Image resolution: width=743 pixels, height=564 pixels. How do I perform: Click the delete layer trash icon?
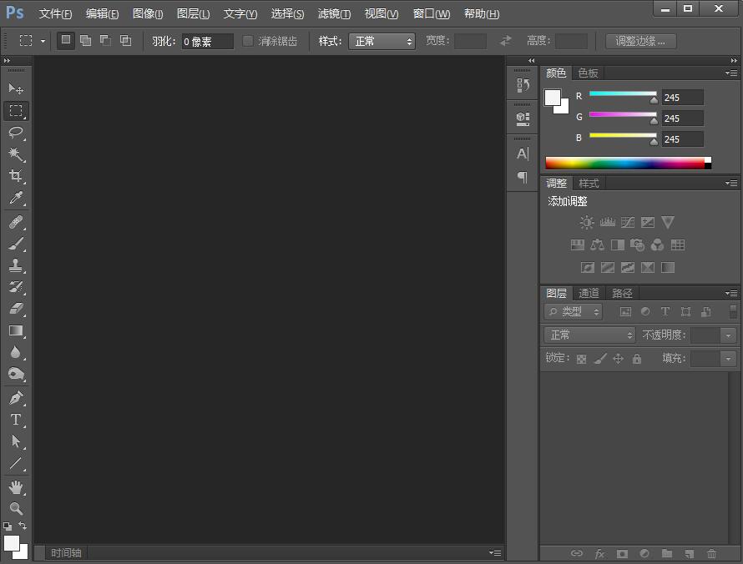711,553
